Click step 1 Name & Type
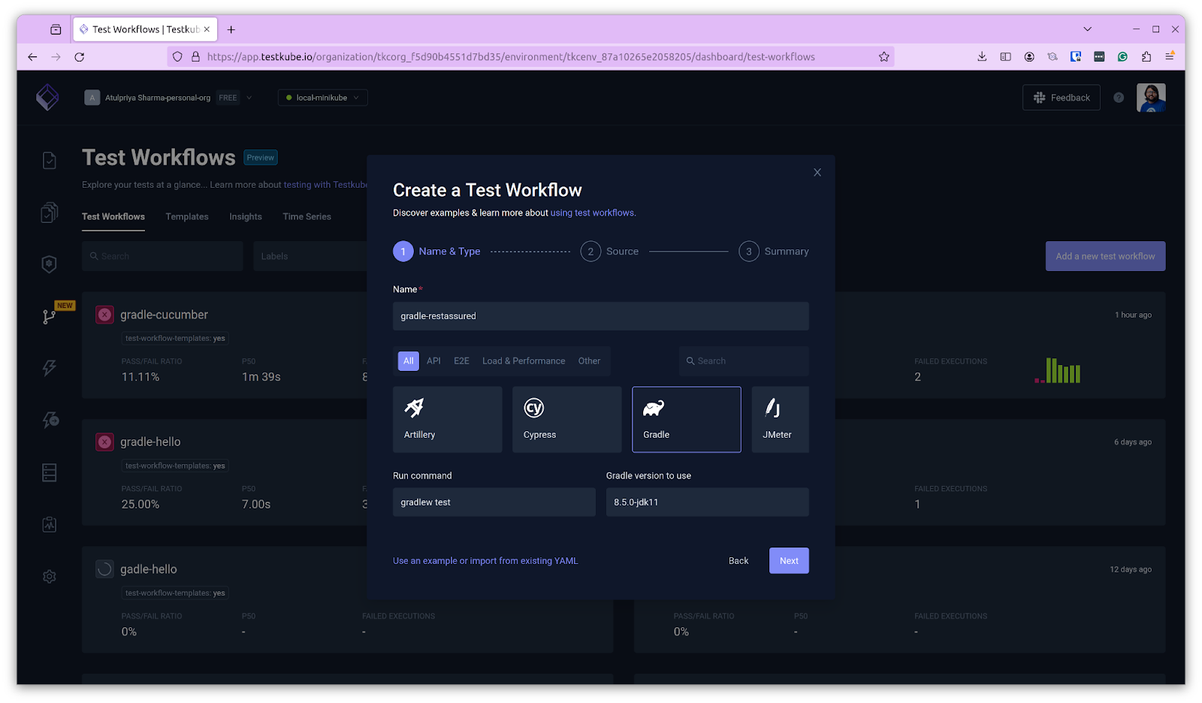The height and width of the screenshot is (703, 1202). [436, 252]
